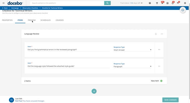Open Response Type dropdown showing Short Answer

(x=132, y=50)
